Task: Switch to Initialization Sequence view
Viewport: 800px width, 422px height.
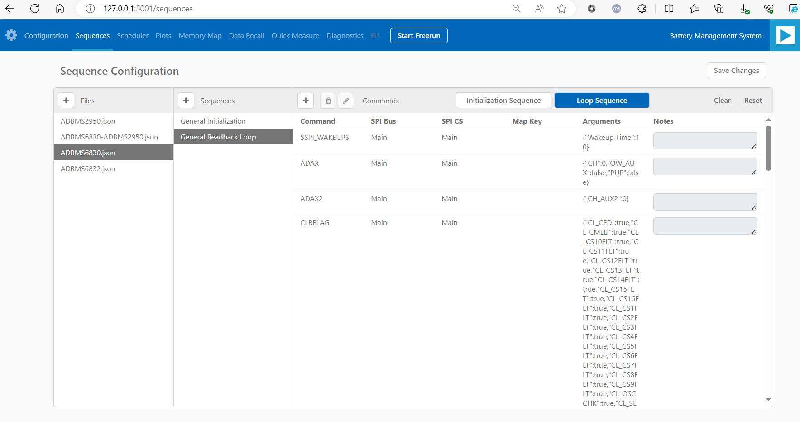Action: pos(503,100)
